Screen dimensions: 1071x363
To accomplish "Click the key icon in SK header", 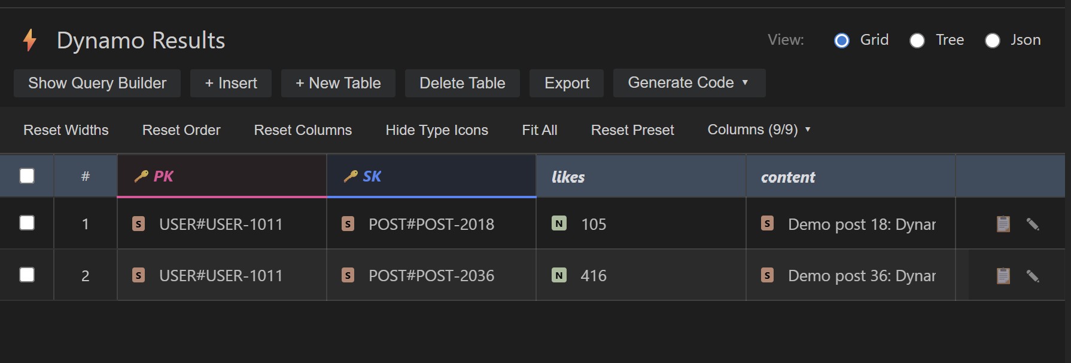I will 351,176.
